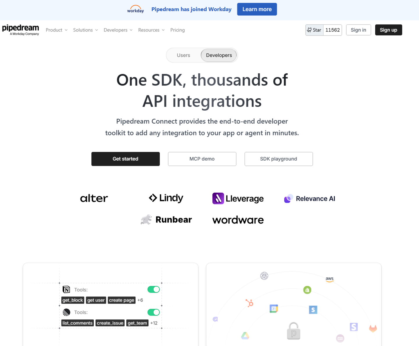Click the Shopify icon in integrations arc
Image resolution: width=419 pixels, height=346 pixels.
pyautogui.click(x=307, y=290)
